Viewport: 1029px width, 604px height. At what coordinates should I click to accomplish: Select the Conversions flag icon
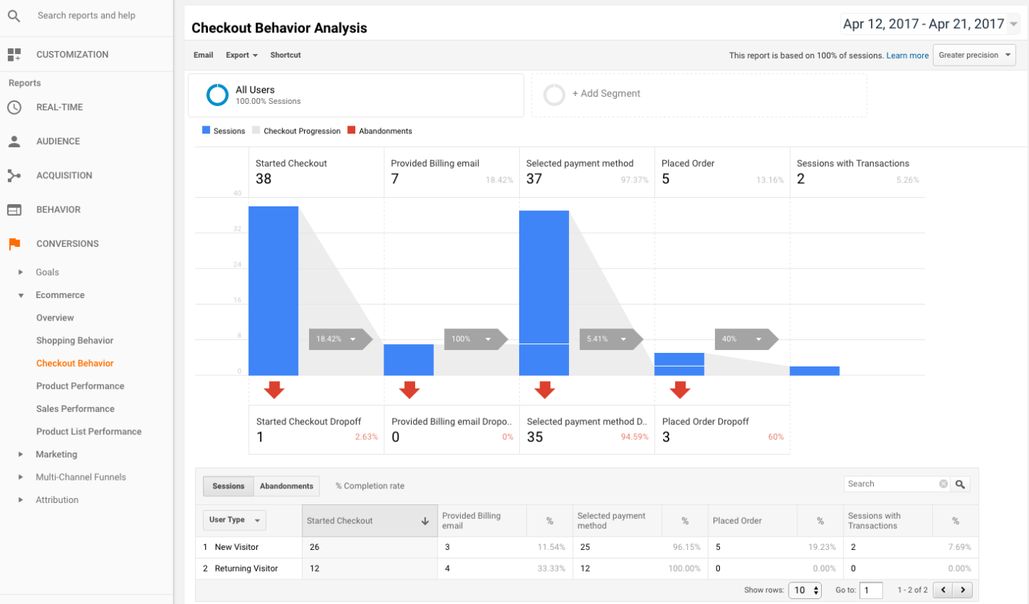pos(15,243)
